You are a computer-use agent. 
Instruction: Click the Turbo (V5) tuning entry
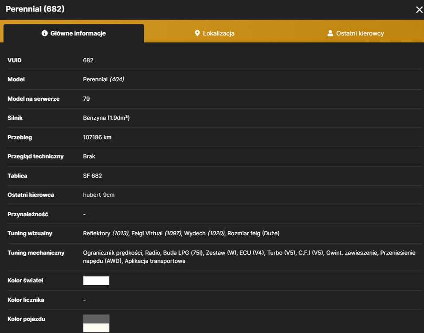pyautogui.click(x=281, y=253)
